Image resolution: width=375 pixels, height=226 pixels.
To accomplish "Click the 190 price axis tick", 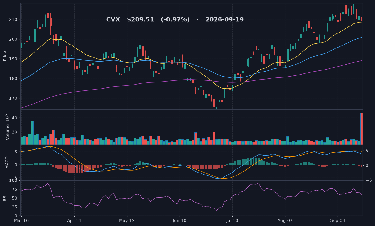I will click(x=13, y=59).
